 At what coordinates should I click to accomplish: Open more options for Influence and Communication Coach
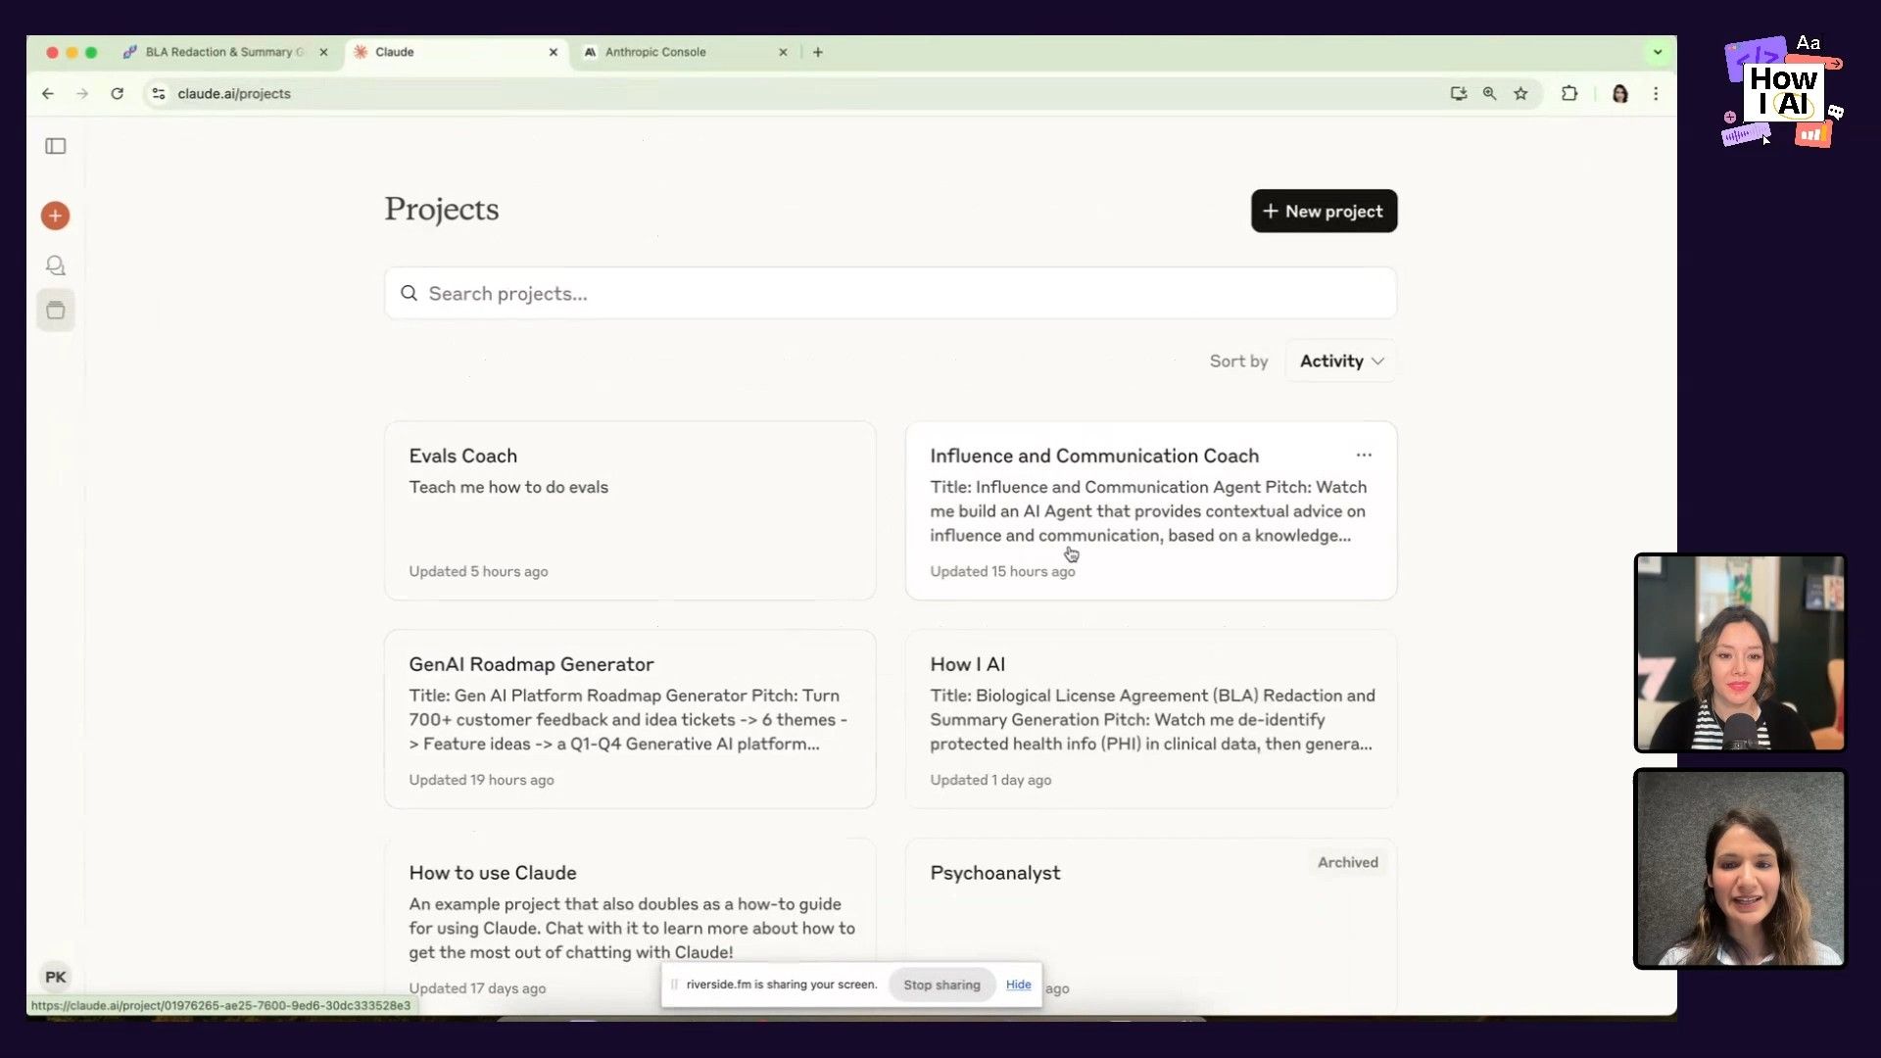click(1364, 455)
